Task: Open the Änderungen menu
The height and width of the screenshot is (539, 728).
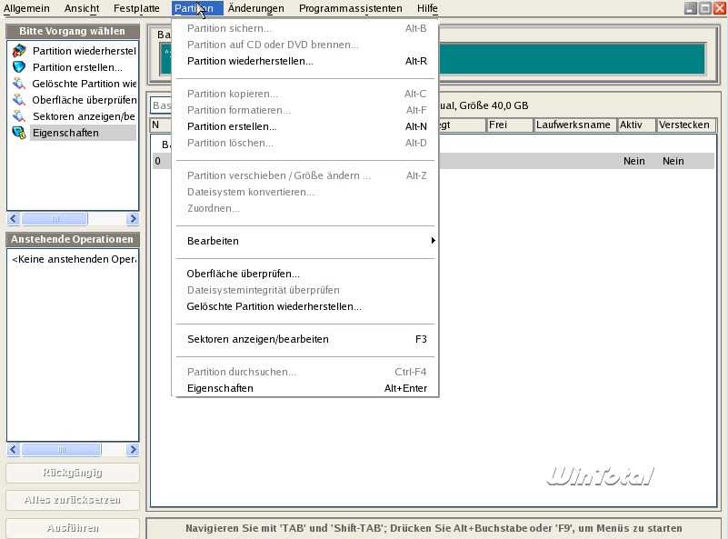Action: (x=255, y=8)
